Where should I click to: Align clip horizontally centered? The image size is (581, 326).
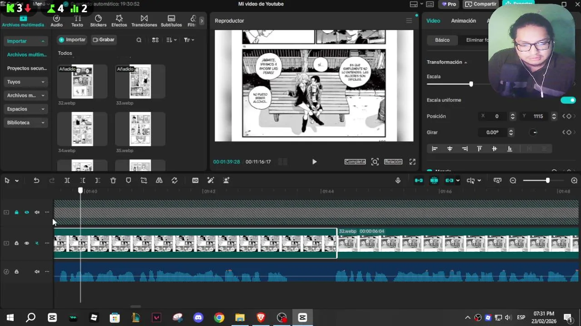coord(450,149)
